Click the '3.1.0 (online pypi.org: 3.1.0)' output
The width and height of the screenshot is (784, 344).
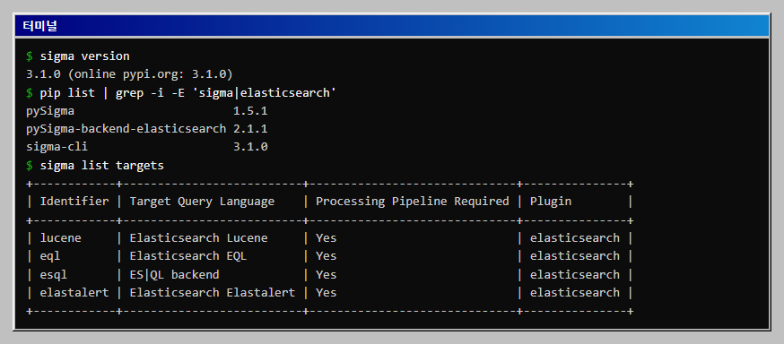point(129,74)
